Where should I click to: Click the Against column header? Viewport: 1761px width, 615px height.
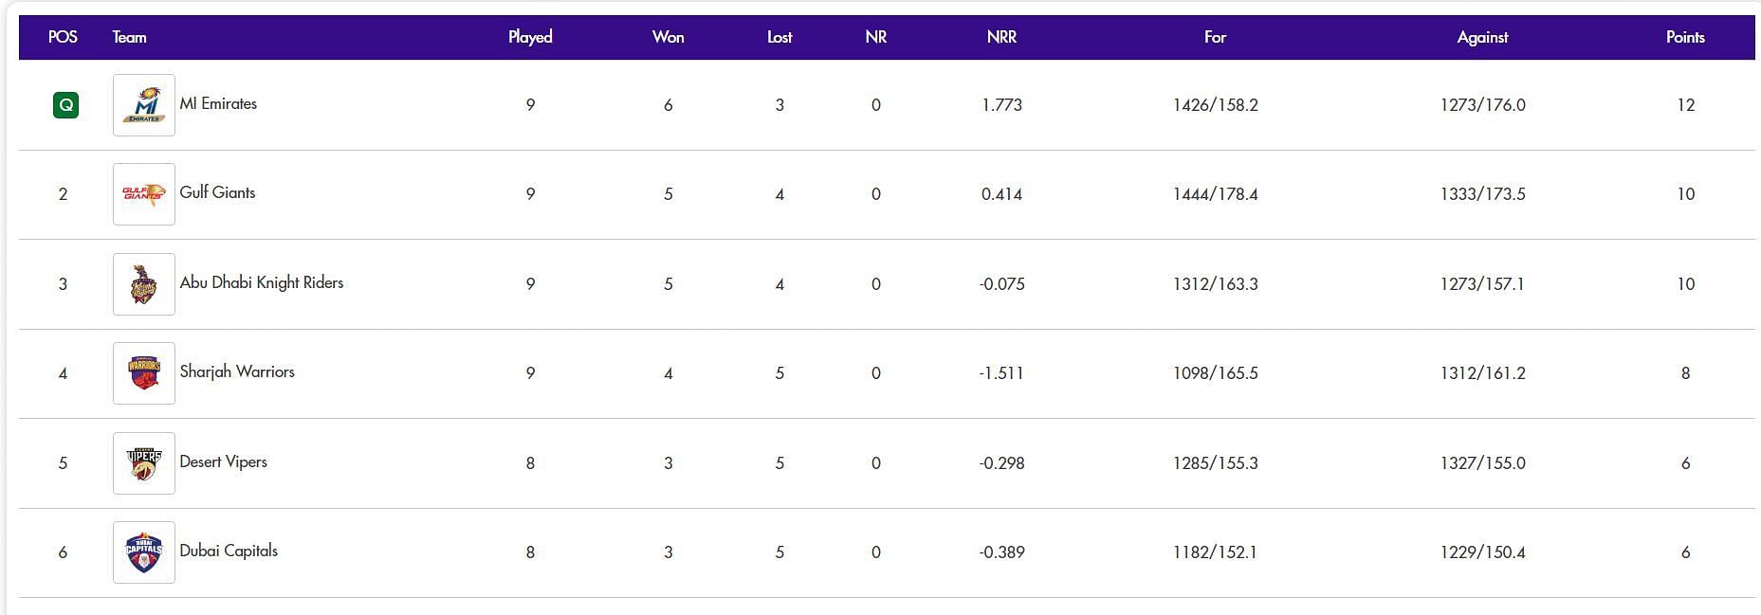pos(1482,37)
